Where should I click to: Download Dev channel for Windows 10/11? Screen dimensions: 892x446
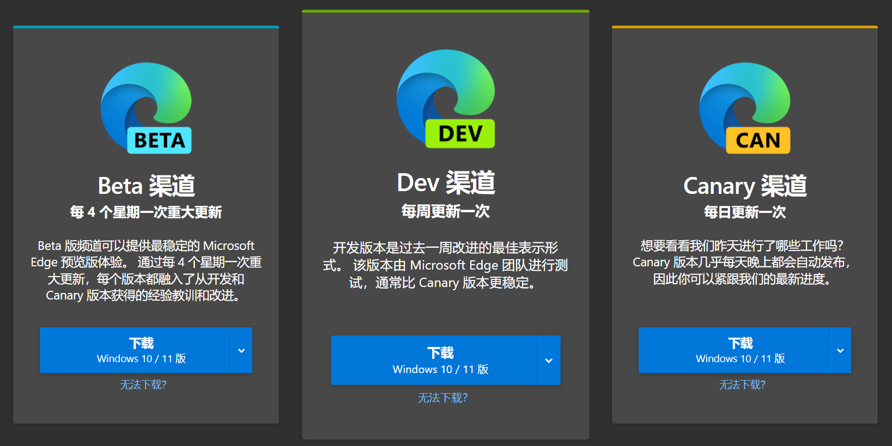[434, 361]
